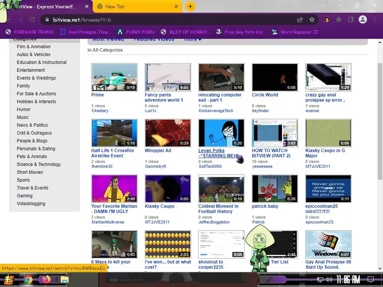
Task: Visit uploader MartianMultiverse's channel
Action: tap(108, 222)
